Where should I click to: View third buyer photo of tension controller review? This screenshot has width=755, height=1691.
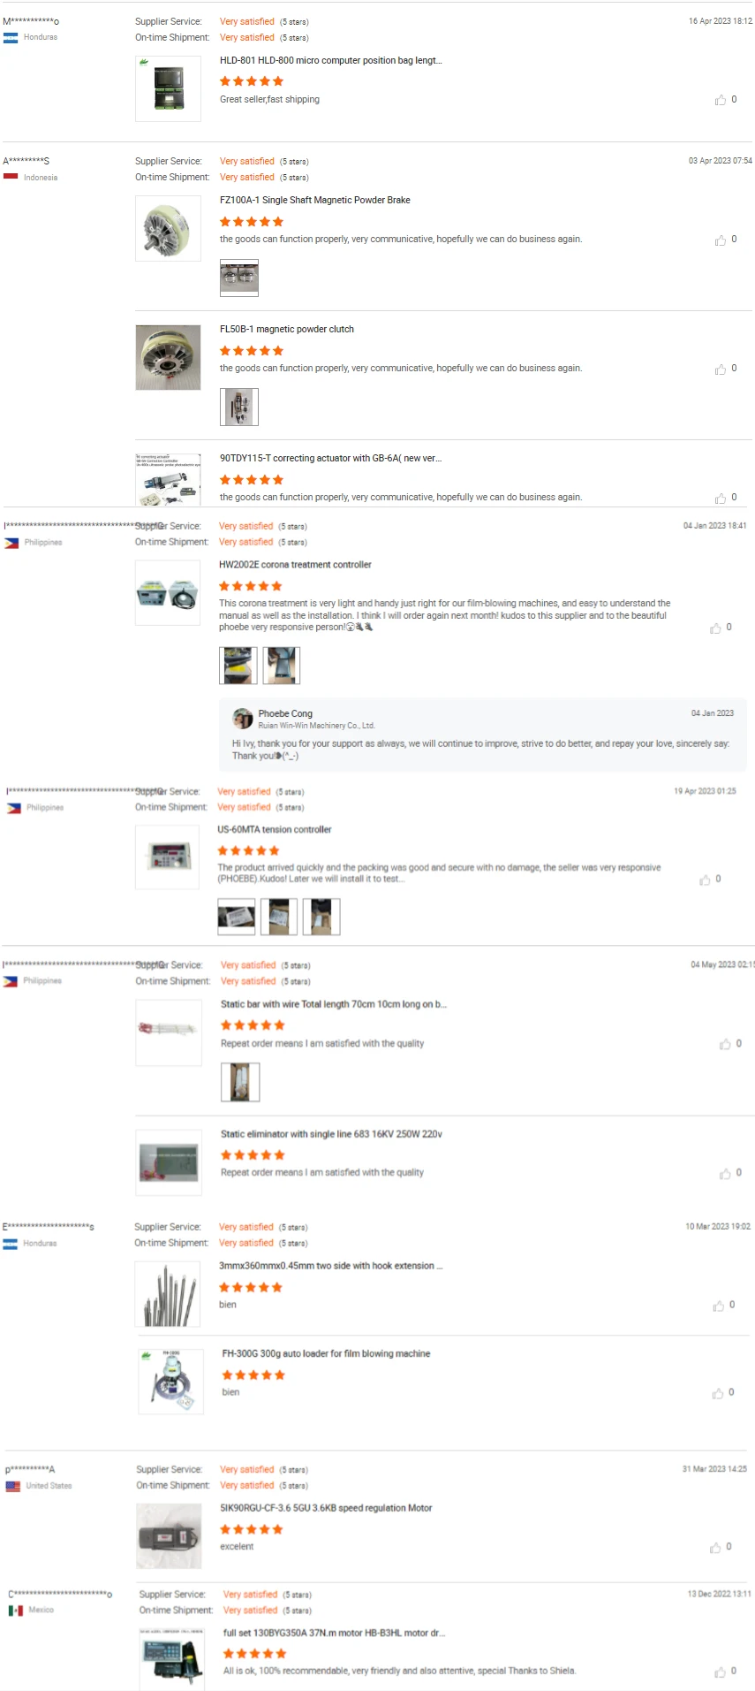[x=321, y=917]
